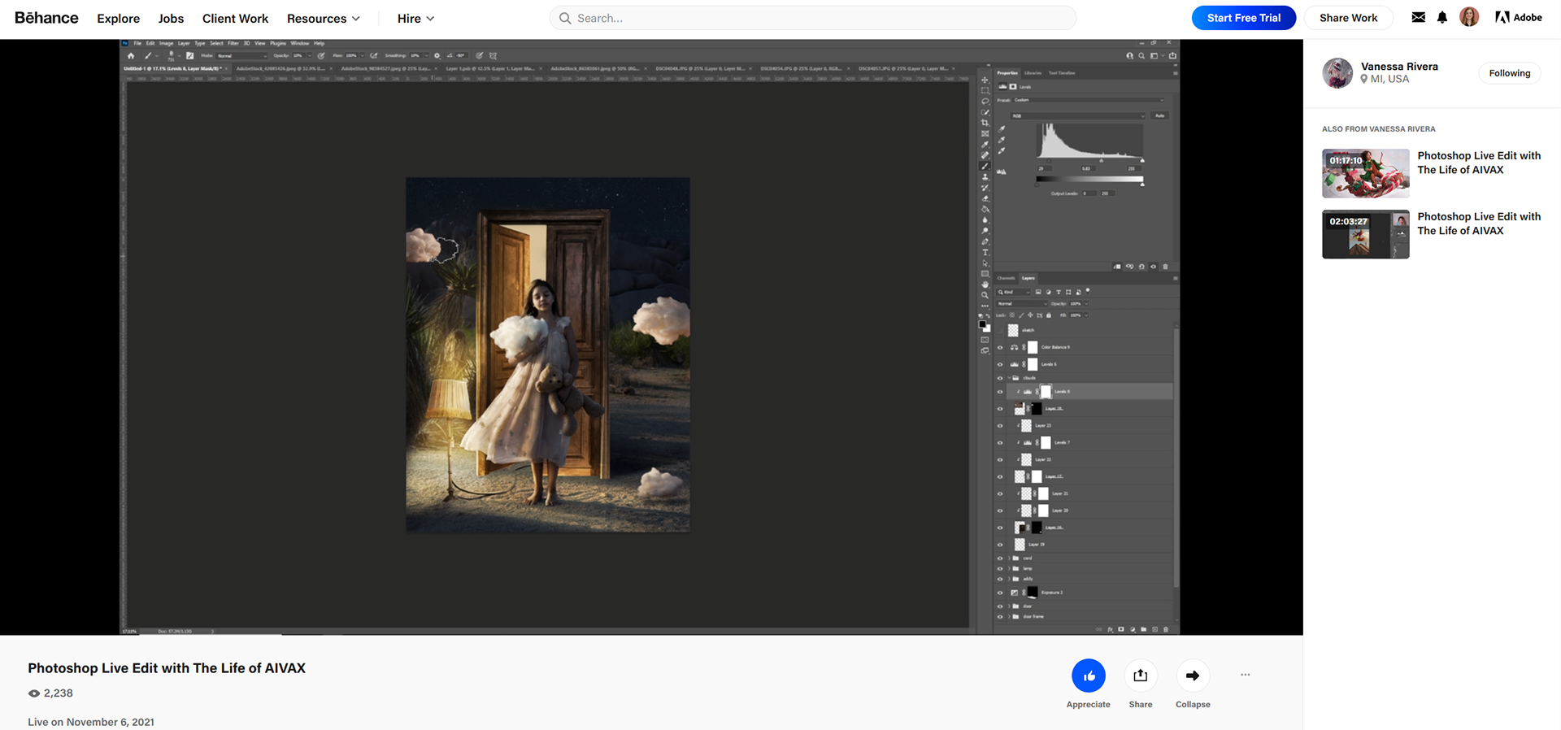Hide the Color Balance 9 layer
Screen dimensions: 1561x730
click(x=1000, y=347)
